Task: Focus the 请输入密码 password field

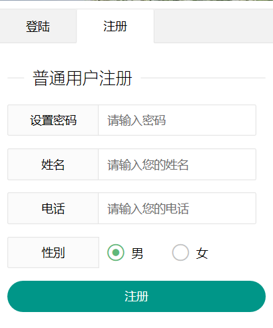Action: tap(177, 120)
